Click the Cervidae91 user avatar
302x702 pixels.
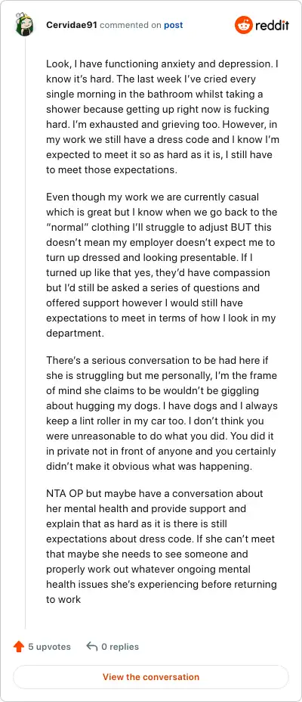click(x=25, y=25)
